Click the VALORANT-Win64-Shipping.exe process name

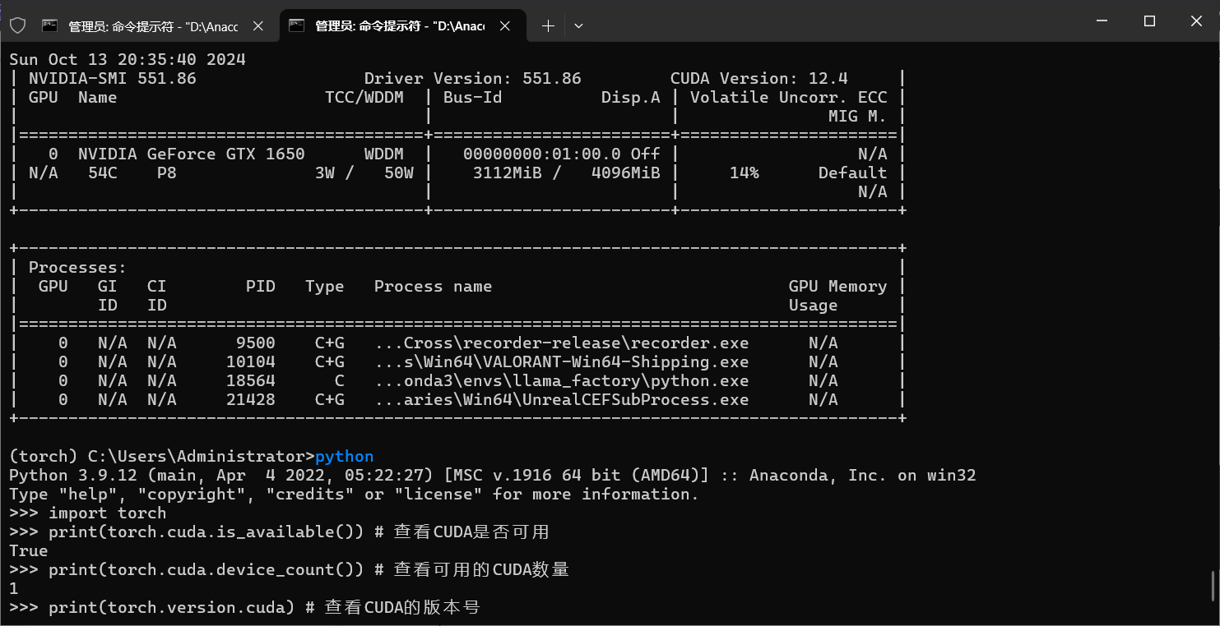pyautogui.click(x=562, y=361)
